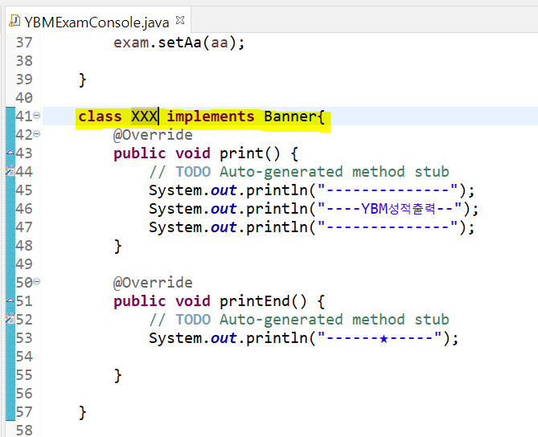This screenshot has height=437, width=538.
Task: Collapse the class fold at line 41
Action: (37, 116)
